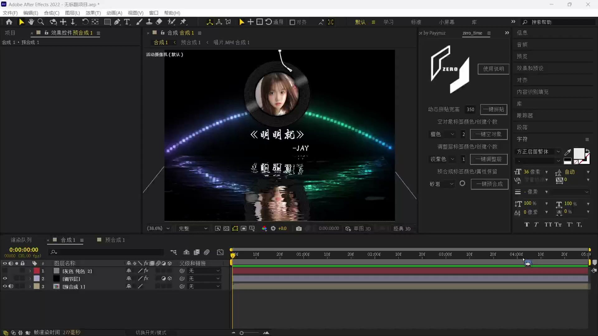This screenshot has height=336, width=598.
Task: Click the 一键调整层 button
Action: point(489,159)
